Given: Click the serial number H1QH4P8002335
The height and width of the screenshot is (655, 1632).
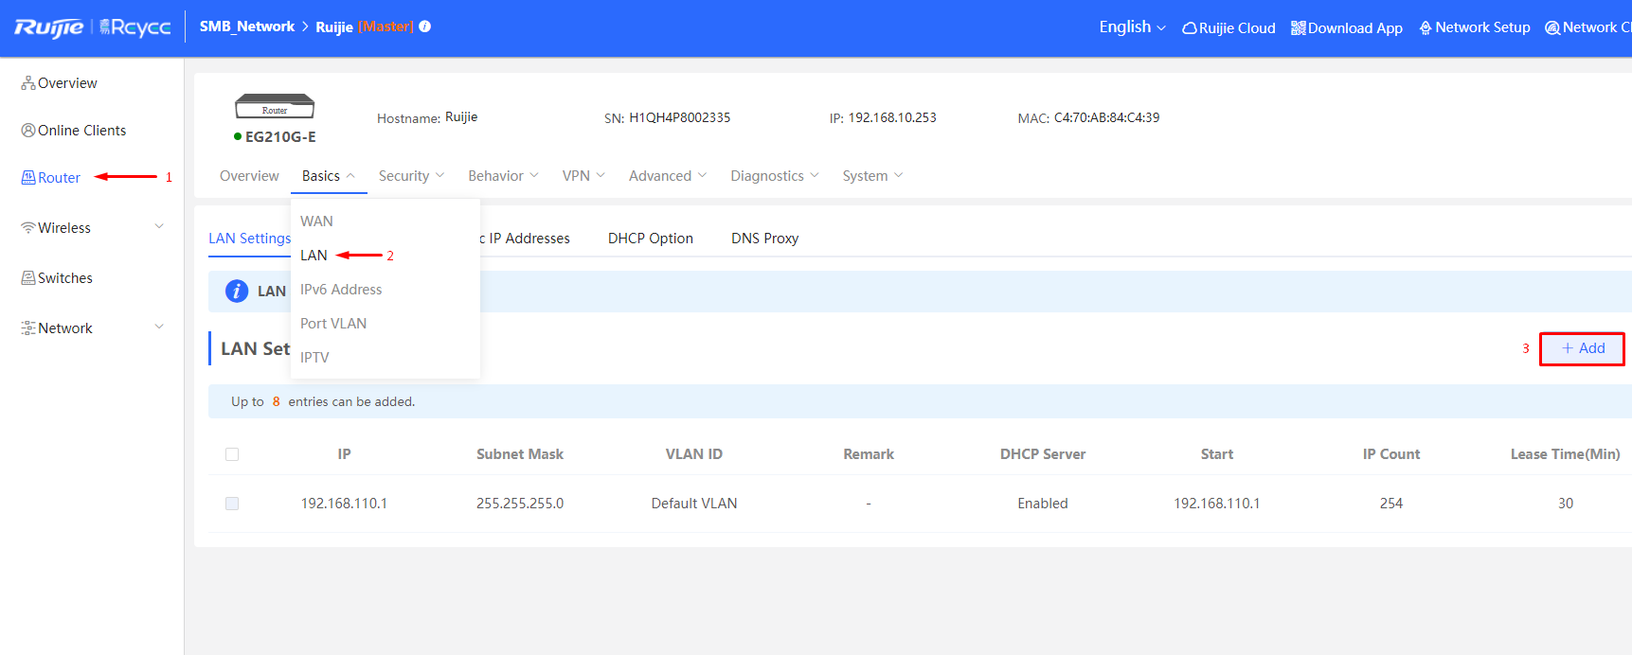Looking at the screenshot, I should [680, 117].
